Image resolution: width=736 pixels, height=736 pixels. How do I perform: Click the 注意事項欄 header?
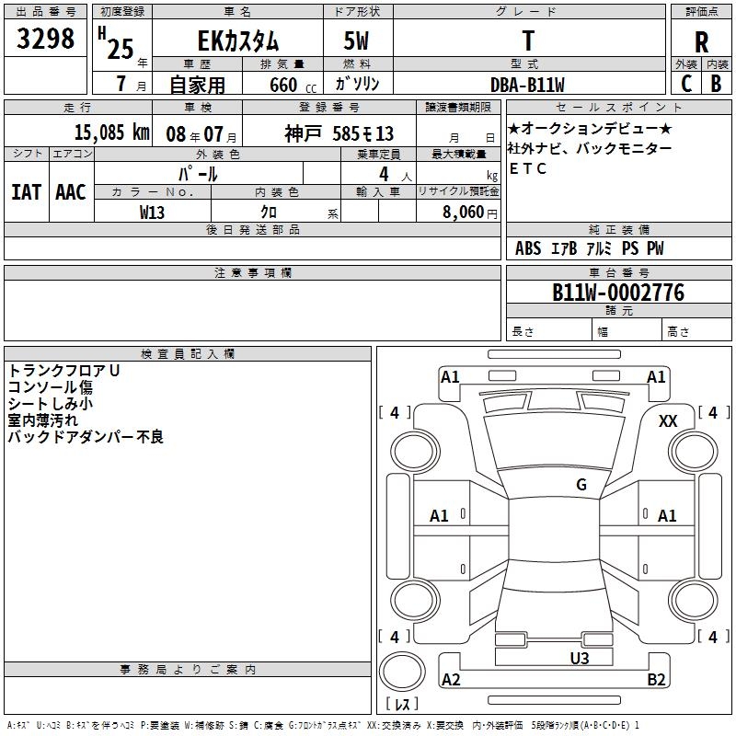click(x=252, y=272)
